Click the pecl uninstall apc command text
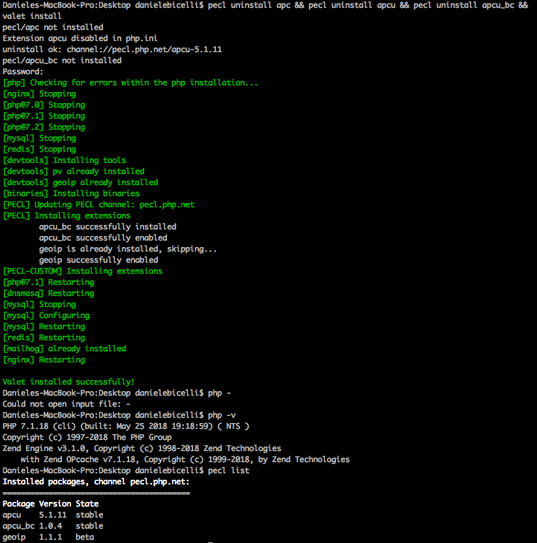 pyautogui.click(x=249, y=5)
